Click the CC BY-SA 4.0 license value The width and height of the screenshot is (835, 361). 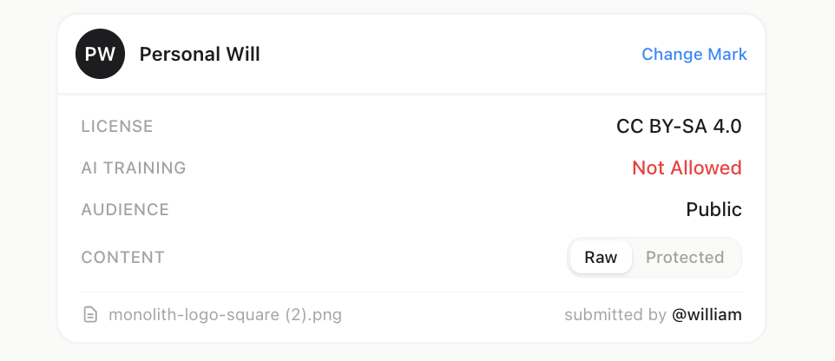tap(679, 126)
